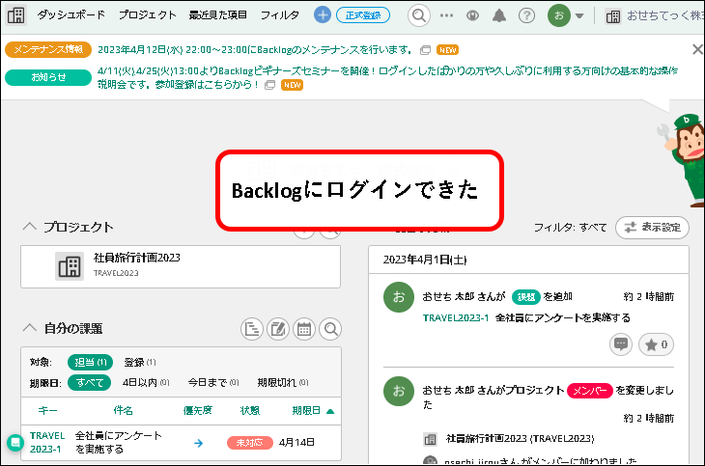Click the 2023年4月1日(土) date header

[x=424, y=260]
